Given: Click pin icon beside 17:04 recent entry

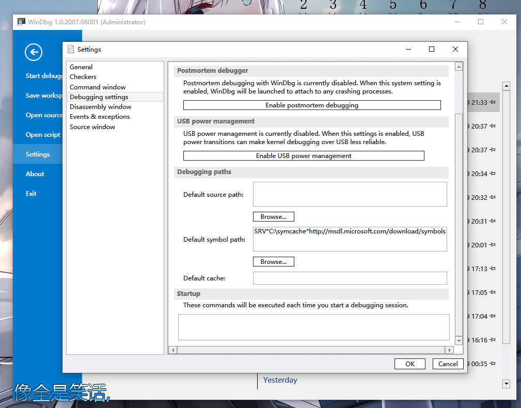Looking at the screenshot, I should click(x=493, y=316).
